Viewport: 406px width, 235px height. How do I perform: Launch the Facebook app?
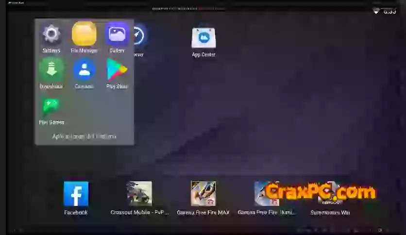click(x=76, y=194)
